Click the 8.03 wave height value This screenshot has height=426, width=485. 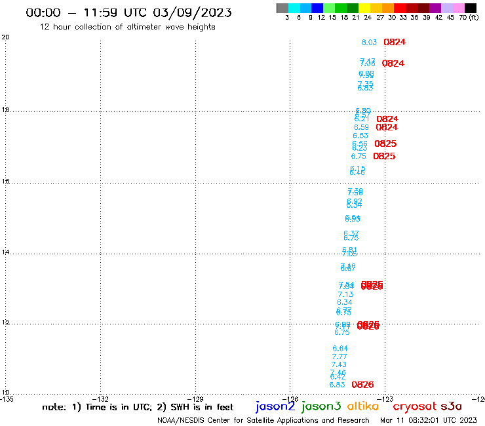369,42
